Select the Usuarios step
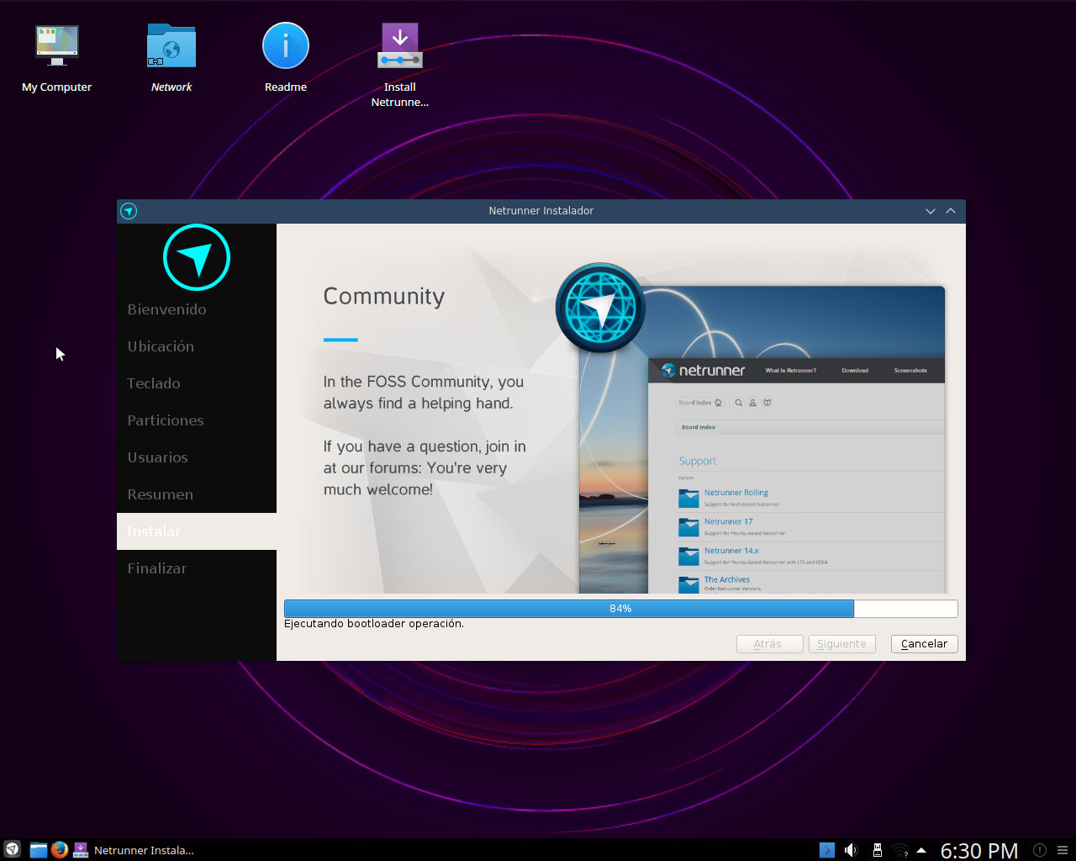This screenshot has width=1076, height=861. tap(197, 457)
